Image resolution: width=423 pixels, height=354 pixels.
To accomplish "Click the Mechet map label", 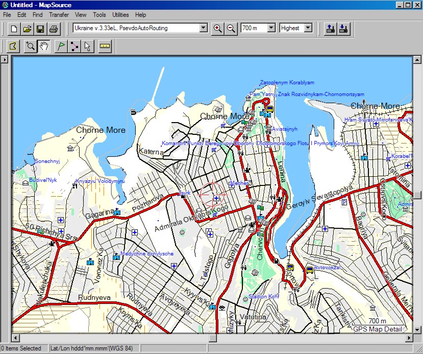I will point(239,183).
